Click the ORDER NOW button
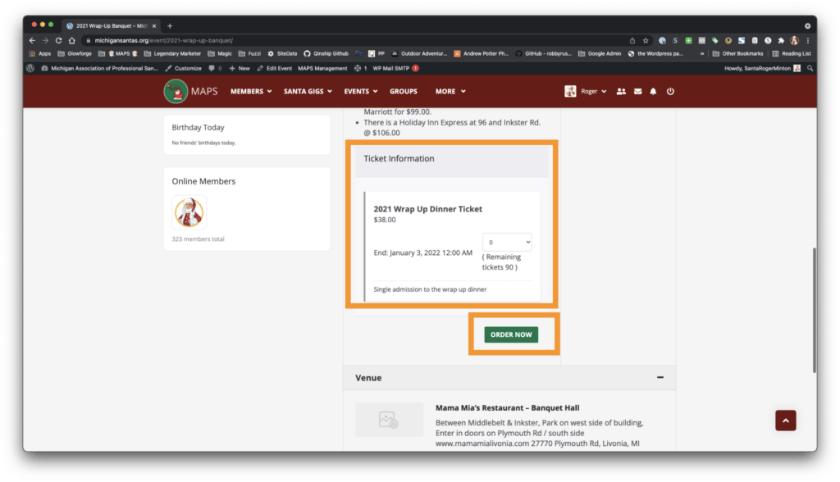Screen dimensions: 840x482 (x=511, y=334)
